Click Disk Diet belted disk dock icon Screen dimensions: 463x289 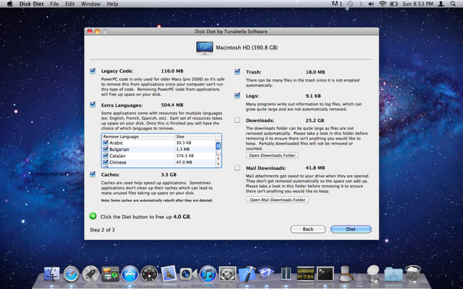click(x=345, y=274)
